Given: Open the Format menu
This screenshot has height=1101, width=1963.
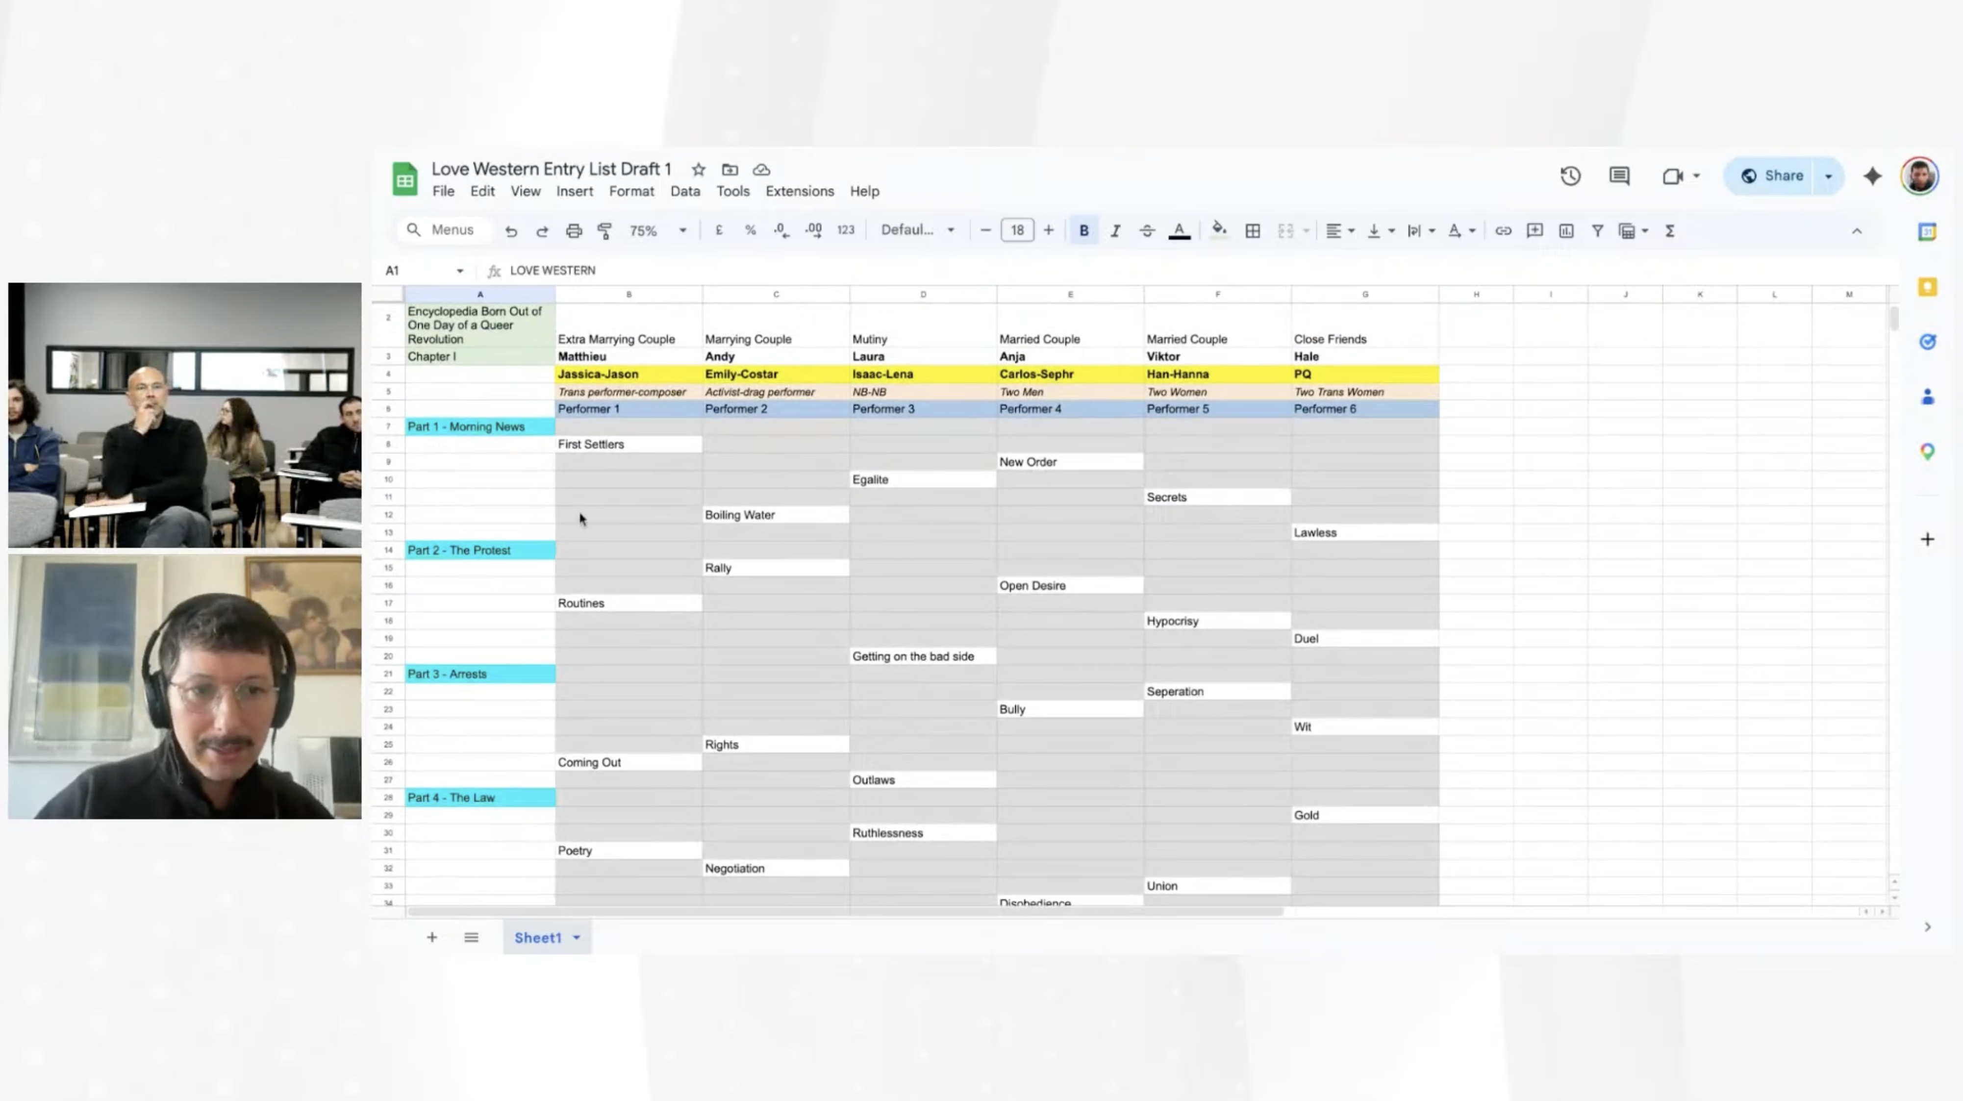Looking at the screenshot, I should point(631,191).
